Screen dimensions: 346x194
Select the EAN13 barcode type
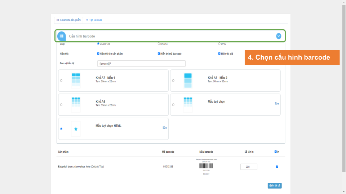pos(159,44)
